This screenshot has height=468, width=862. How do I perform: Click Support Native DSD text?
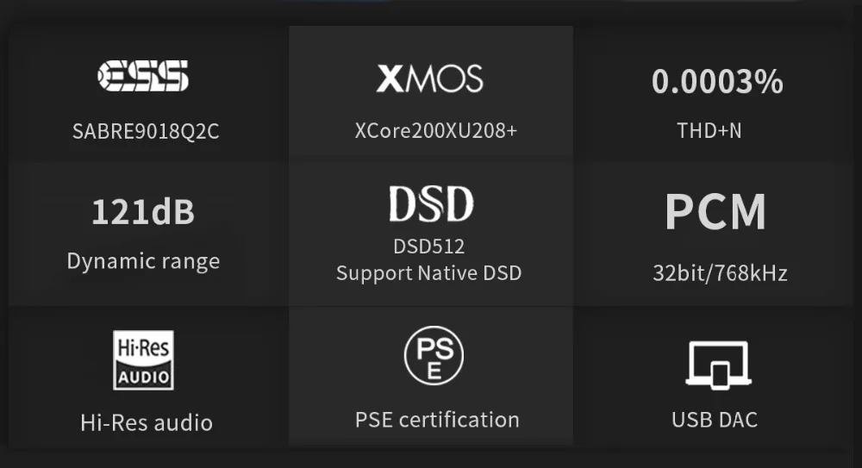click(429, 273)
